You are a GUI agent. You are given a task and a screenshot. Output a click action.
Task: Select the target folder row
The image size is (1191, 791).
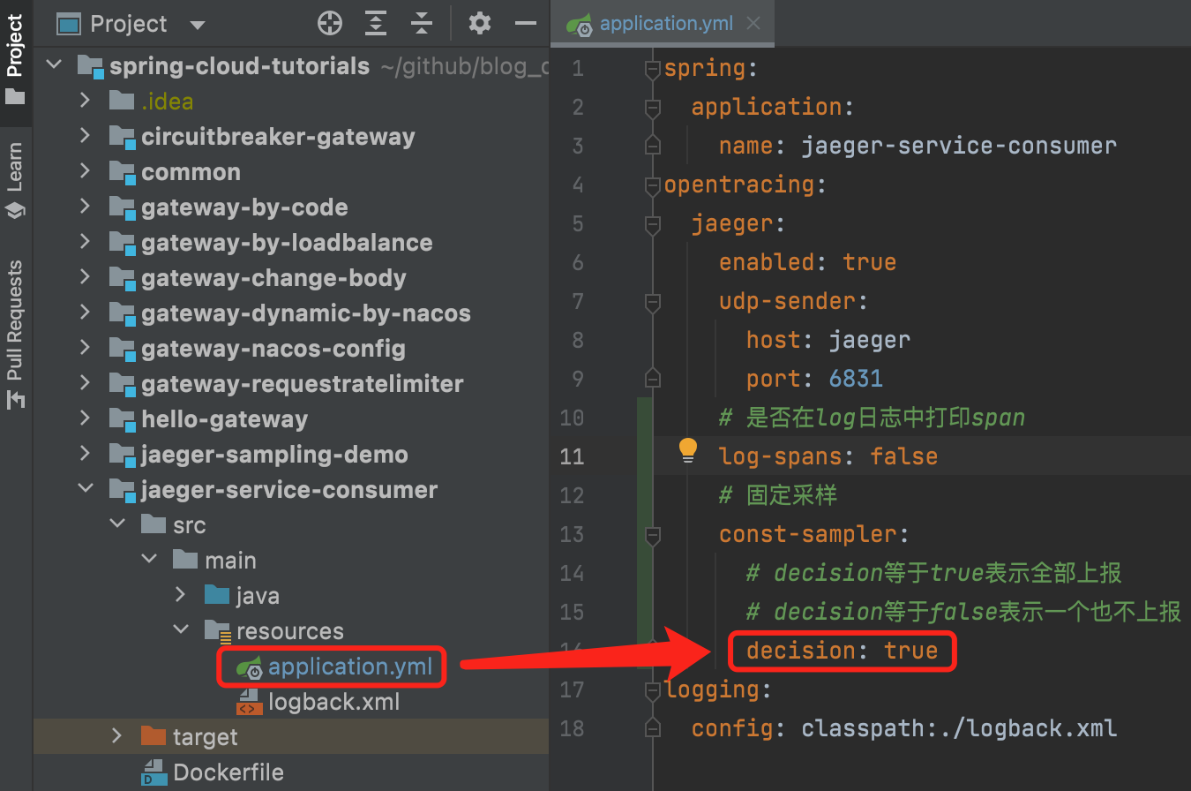click(291, 737)
